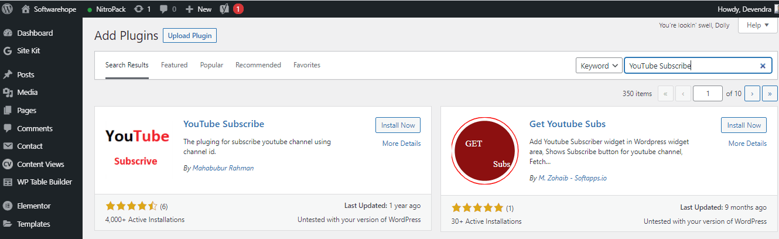Click "Last Updated: 9 months ago" text
Image resolution: width=779 pixels, height=239 pixels.
click(723, 208)
